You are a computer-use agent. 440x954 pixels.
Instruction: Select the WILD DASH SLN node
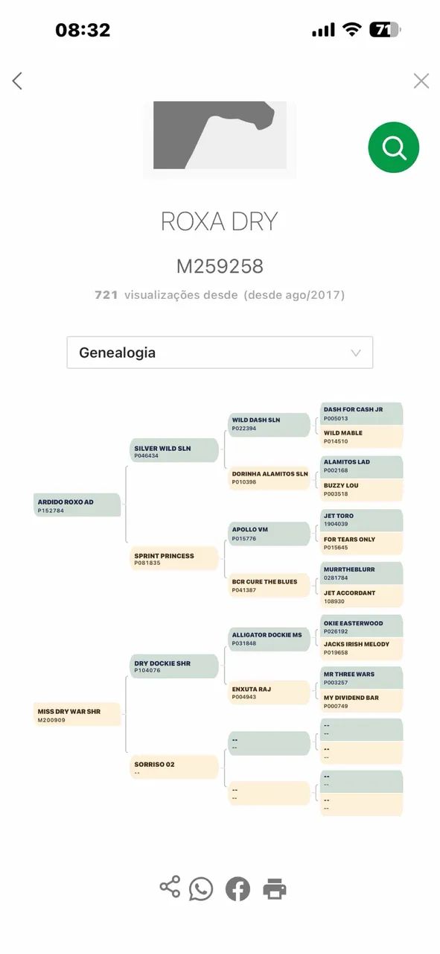[x=269, y=425]
